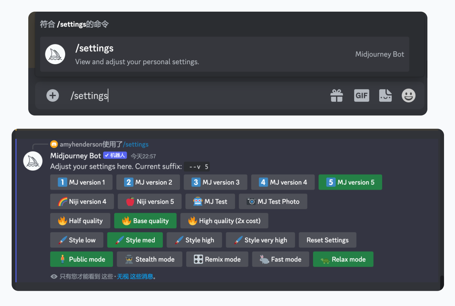Enable MJ version 4
The height and width of the screenshot is (306, 455).
pos(283,182)
